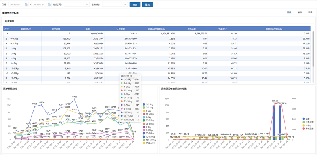317x155 pixels.
Task: Open the end date calendar icon
Action: point(49,4)
